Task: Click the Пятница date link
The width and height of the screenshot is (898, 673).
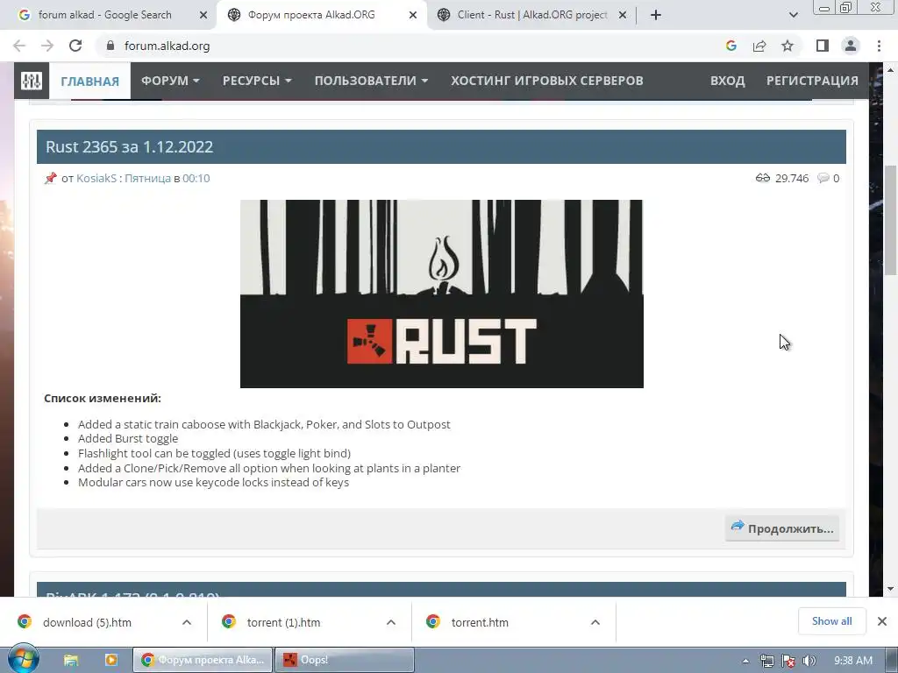Action: point(147,178)
